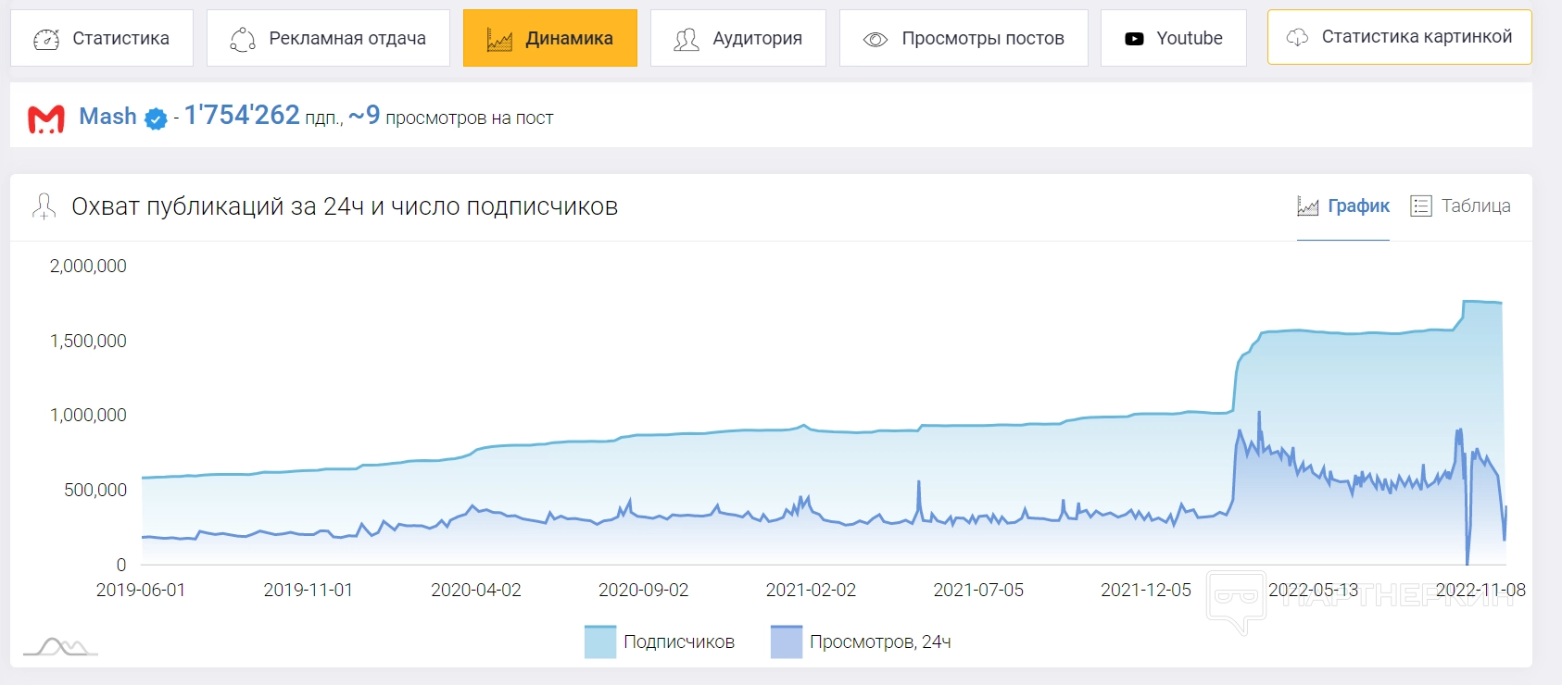Click the recycle icon on Рекламная отдача
The height and width of the screenshot is (685, 1562).
click(243, 39)
